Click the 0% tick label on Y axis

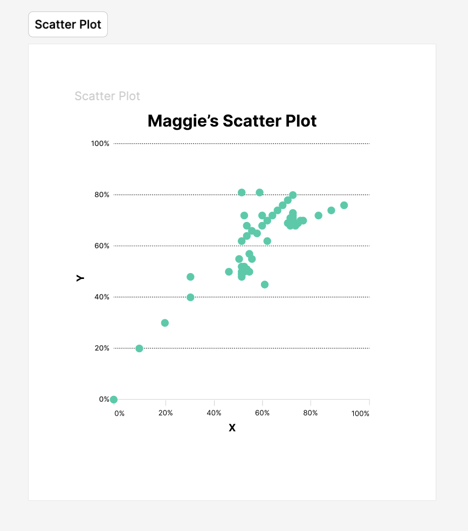[104, 400]
